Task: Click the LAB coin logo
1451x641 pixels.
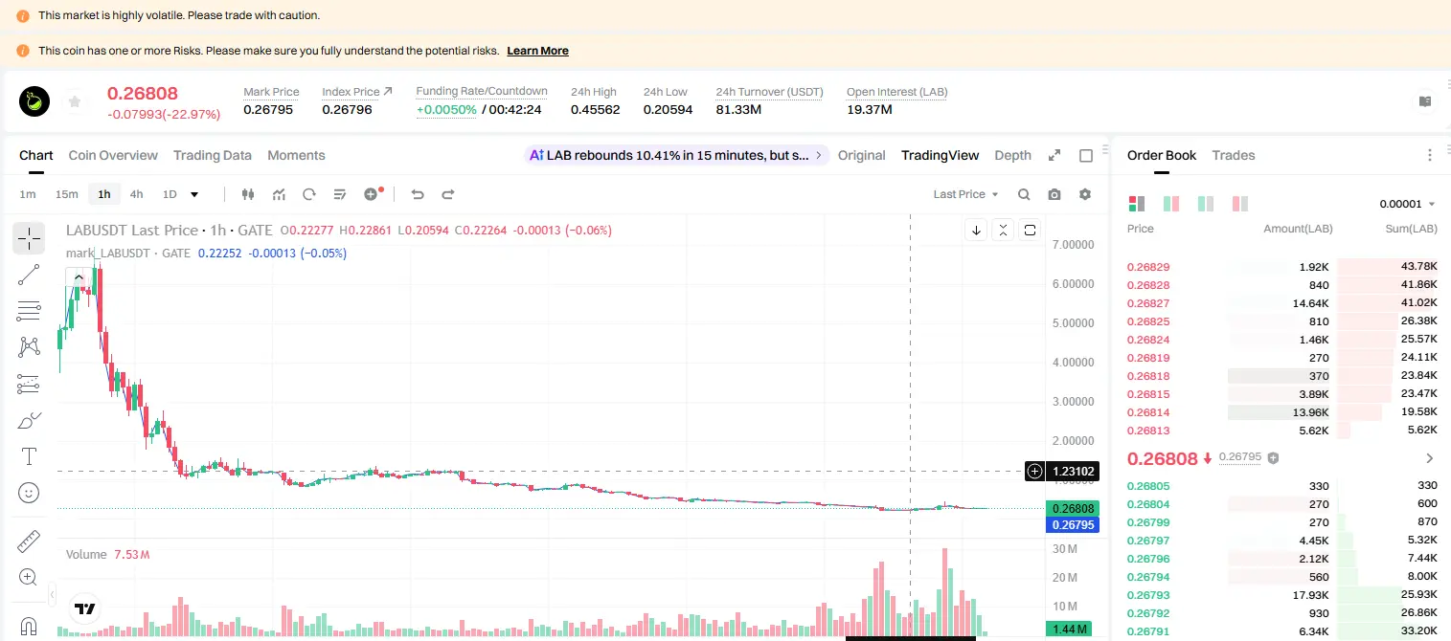Action: click(35, 101)
